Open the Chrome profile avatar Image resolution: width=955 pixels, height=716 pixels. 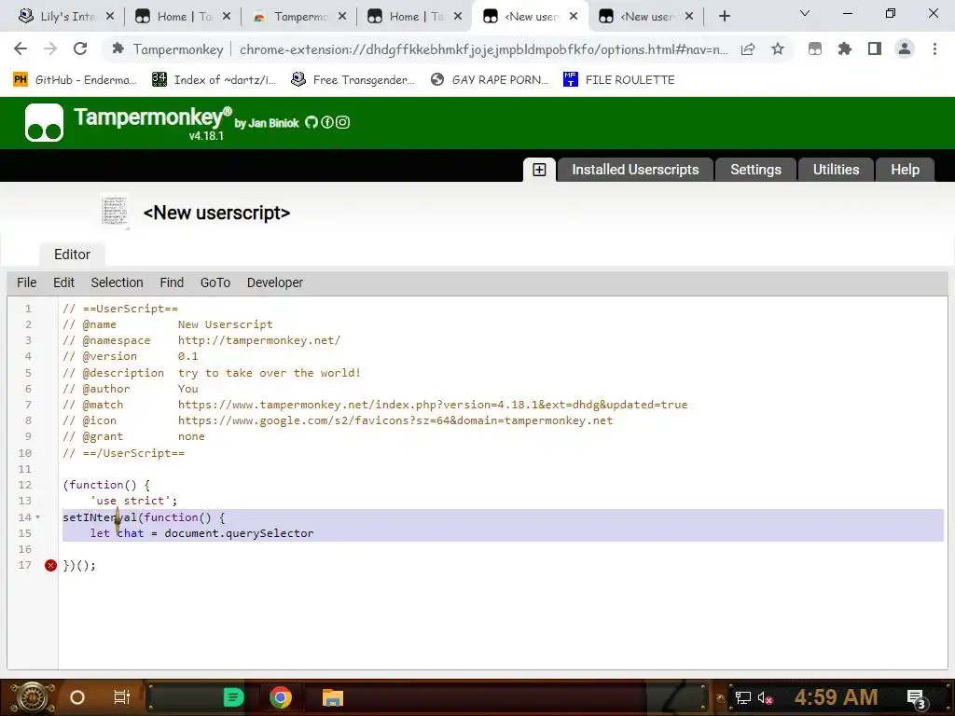click(x=905, y=48)
